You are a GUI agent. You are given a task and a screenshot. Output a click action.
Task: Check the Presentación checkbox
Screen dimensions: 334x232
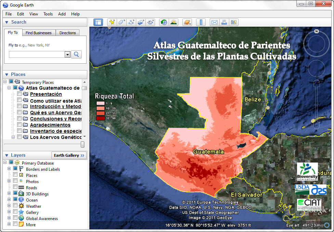20,94
